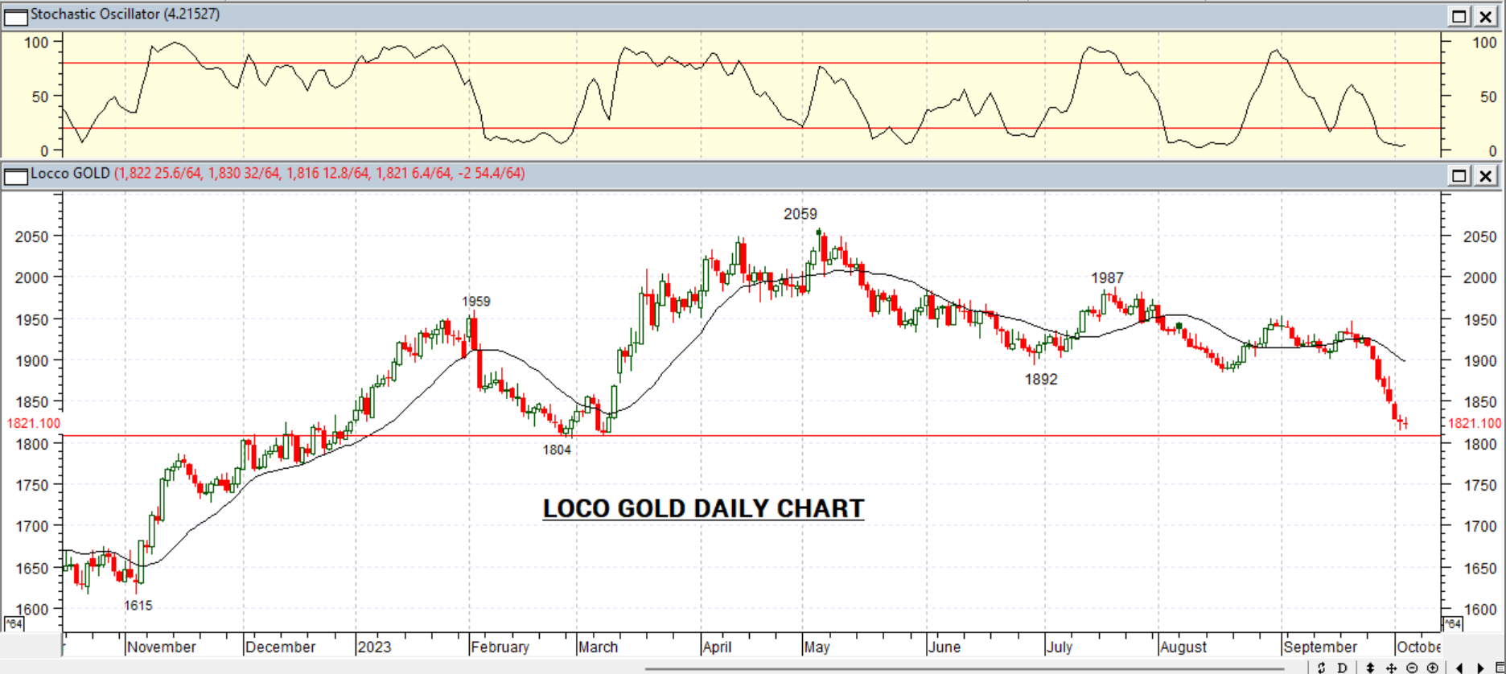Close the Locco GOLD pane
The height and width of the screenshot is (674, 1506).
[1485, 175]
